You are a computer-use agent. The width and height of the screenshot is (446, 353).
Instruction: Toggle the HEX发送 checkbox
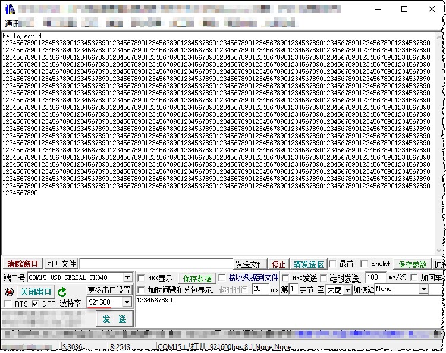point(286,278)
